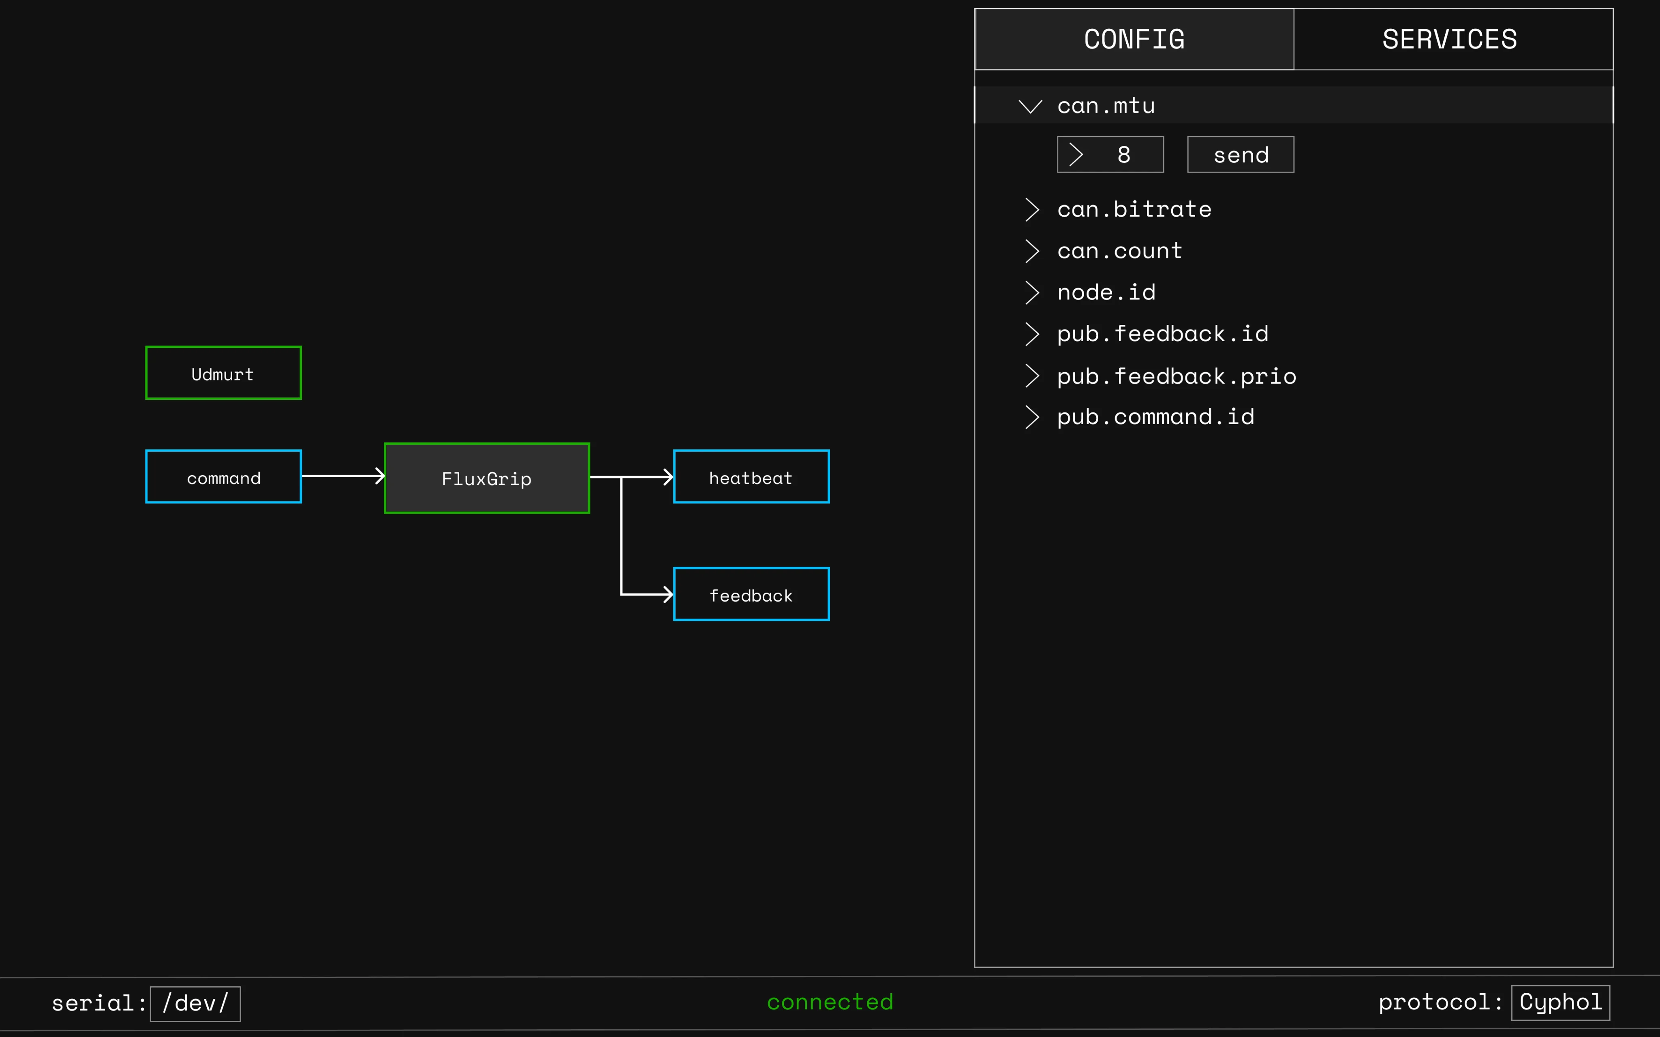Select the CONFIG tab
This screenshot has height=1037, width=1660.
pos(1134,40)
